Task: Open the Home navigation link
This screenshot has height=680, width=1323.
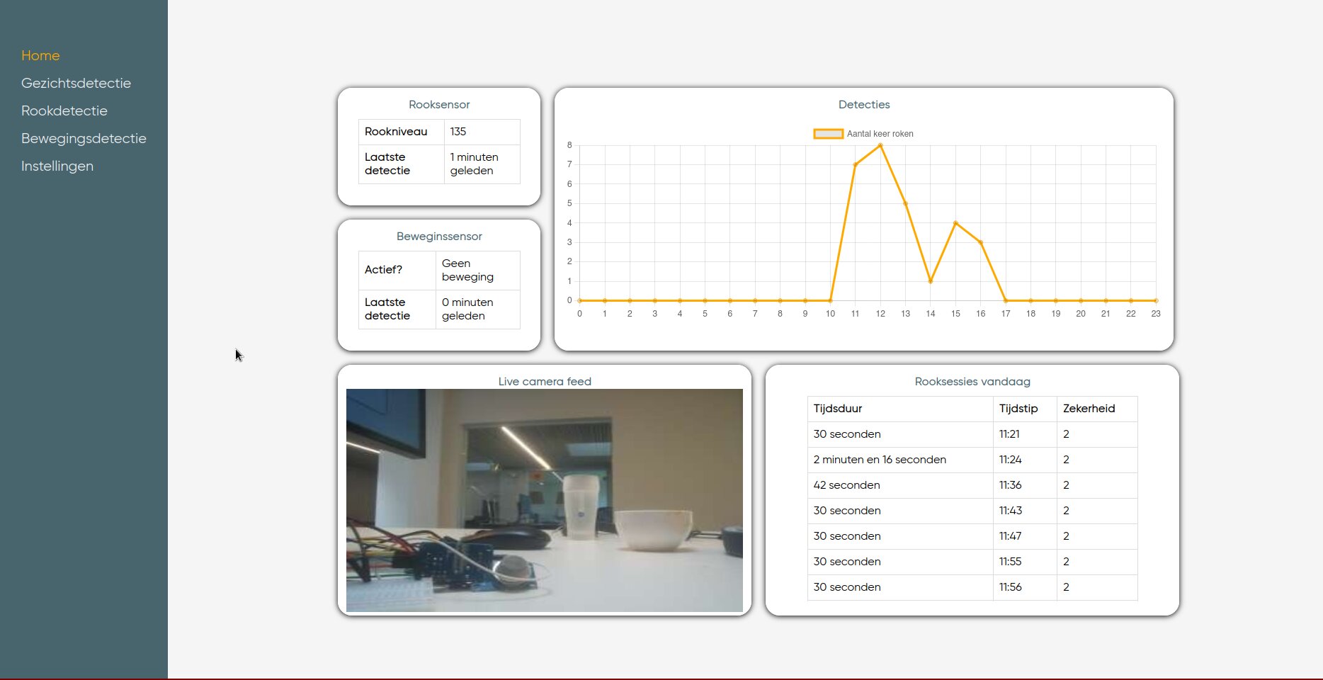Action: 40,55
